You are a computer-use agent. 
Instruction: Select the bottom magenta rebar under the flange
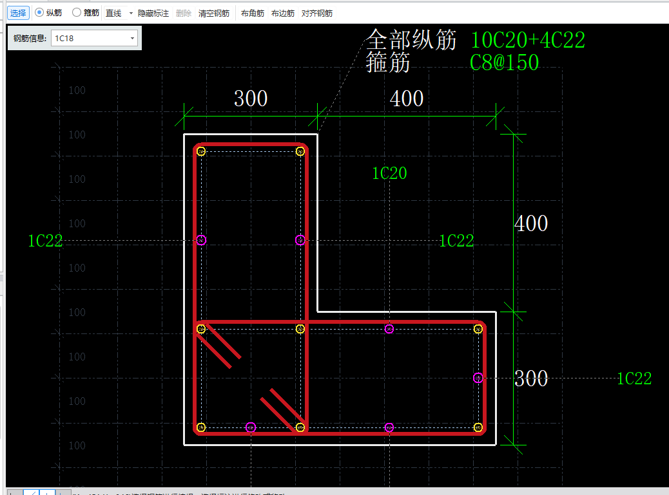(389, 427)
